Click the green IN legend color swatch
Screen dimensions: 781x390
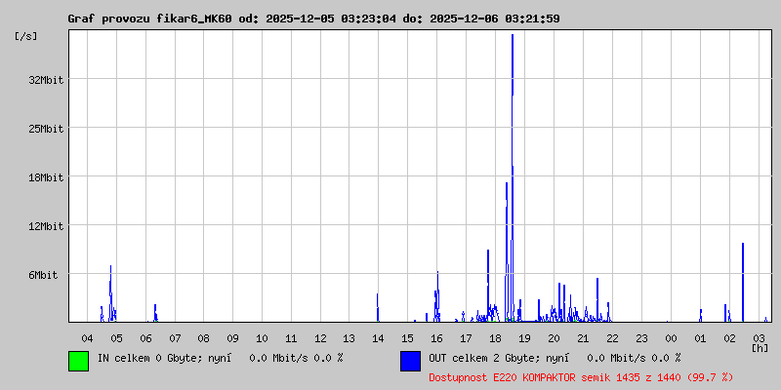pos(78,360)
